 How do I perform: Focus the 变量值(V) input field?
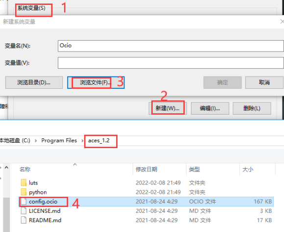click(171, 63)
